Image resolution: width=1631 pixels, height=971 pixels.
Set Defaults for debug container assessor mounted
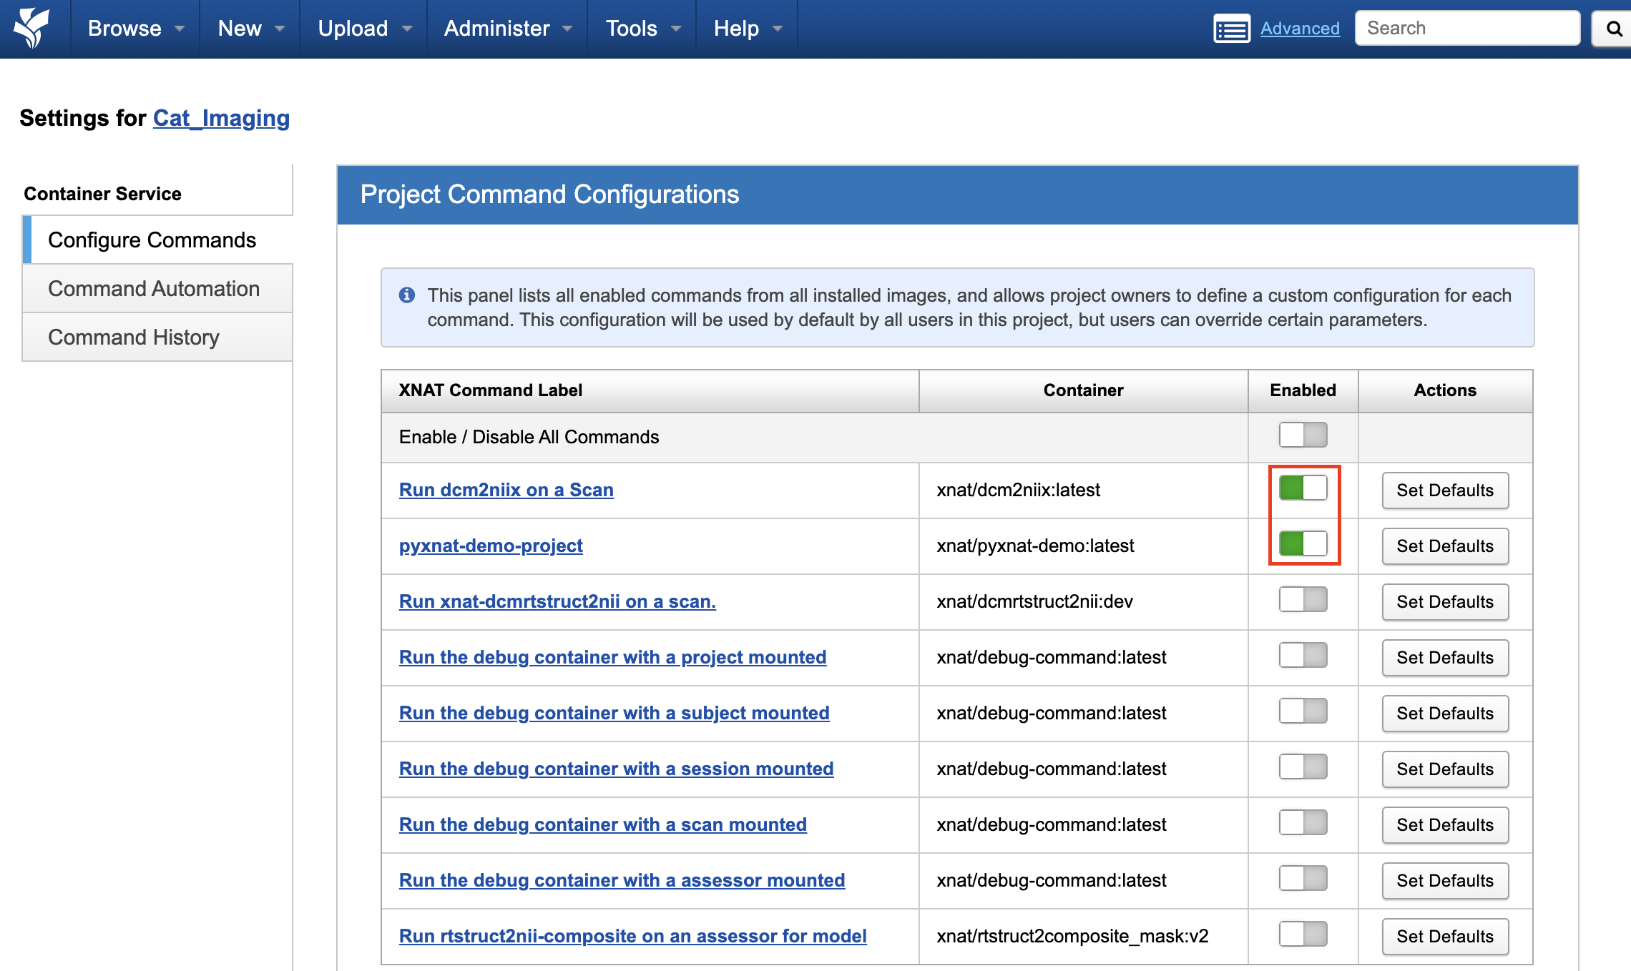click(x=1445, y=881)
